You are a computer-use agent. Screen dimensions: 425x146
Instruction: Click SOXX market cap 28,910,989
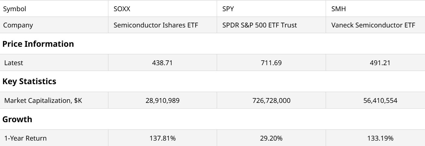tap(162, 100)
